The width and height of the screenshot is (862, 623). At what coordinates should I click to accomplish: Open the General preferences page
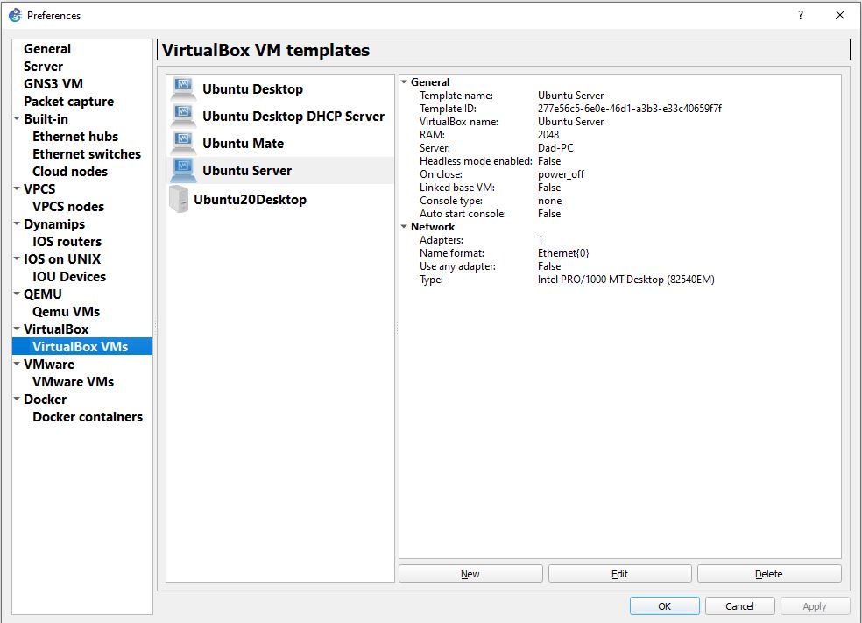point(47,49)
